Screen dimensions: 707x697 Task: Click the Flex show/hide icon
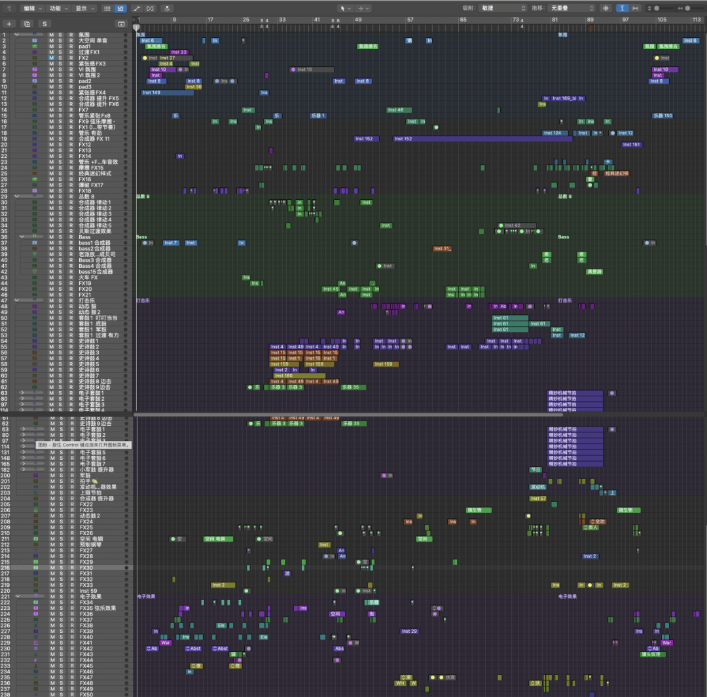click(x=151, y=8)
